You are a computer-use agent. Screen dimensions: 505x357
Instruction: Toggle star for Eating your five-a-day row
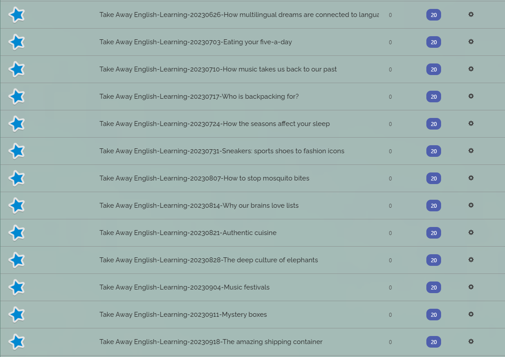17,42
